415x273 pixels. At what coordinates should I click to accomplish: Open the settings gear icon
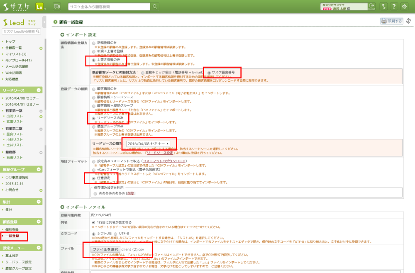coord(405,7)
